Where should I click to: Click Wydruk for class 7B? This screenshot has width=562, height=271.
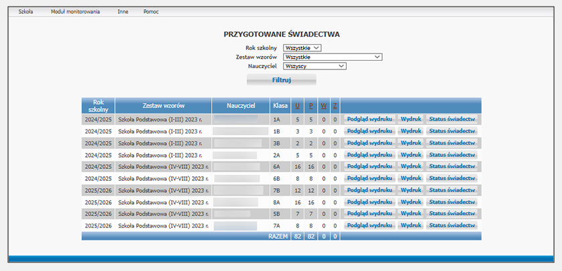pos(410,190)
